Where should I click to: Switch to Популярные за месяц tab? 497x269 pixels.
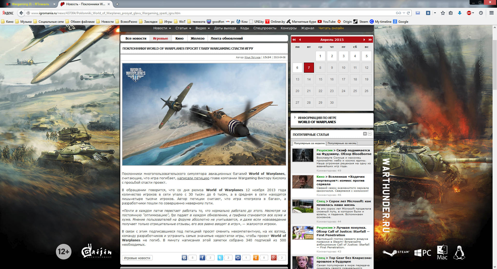[342, 143]
